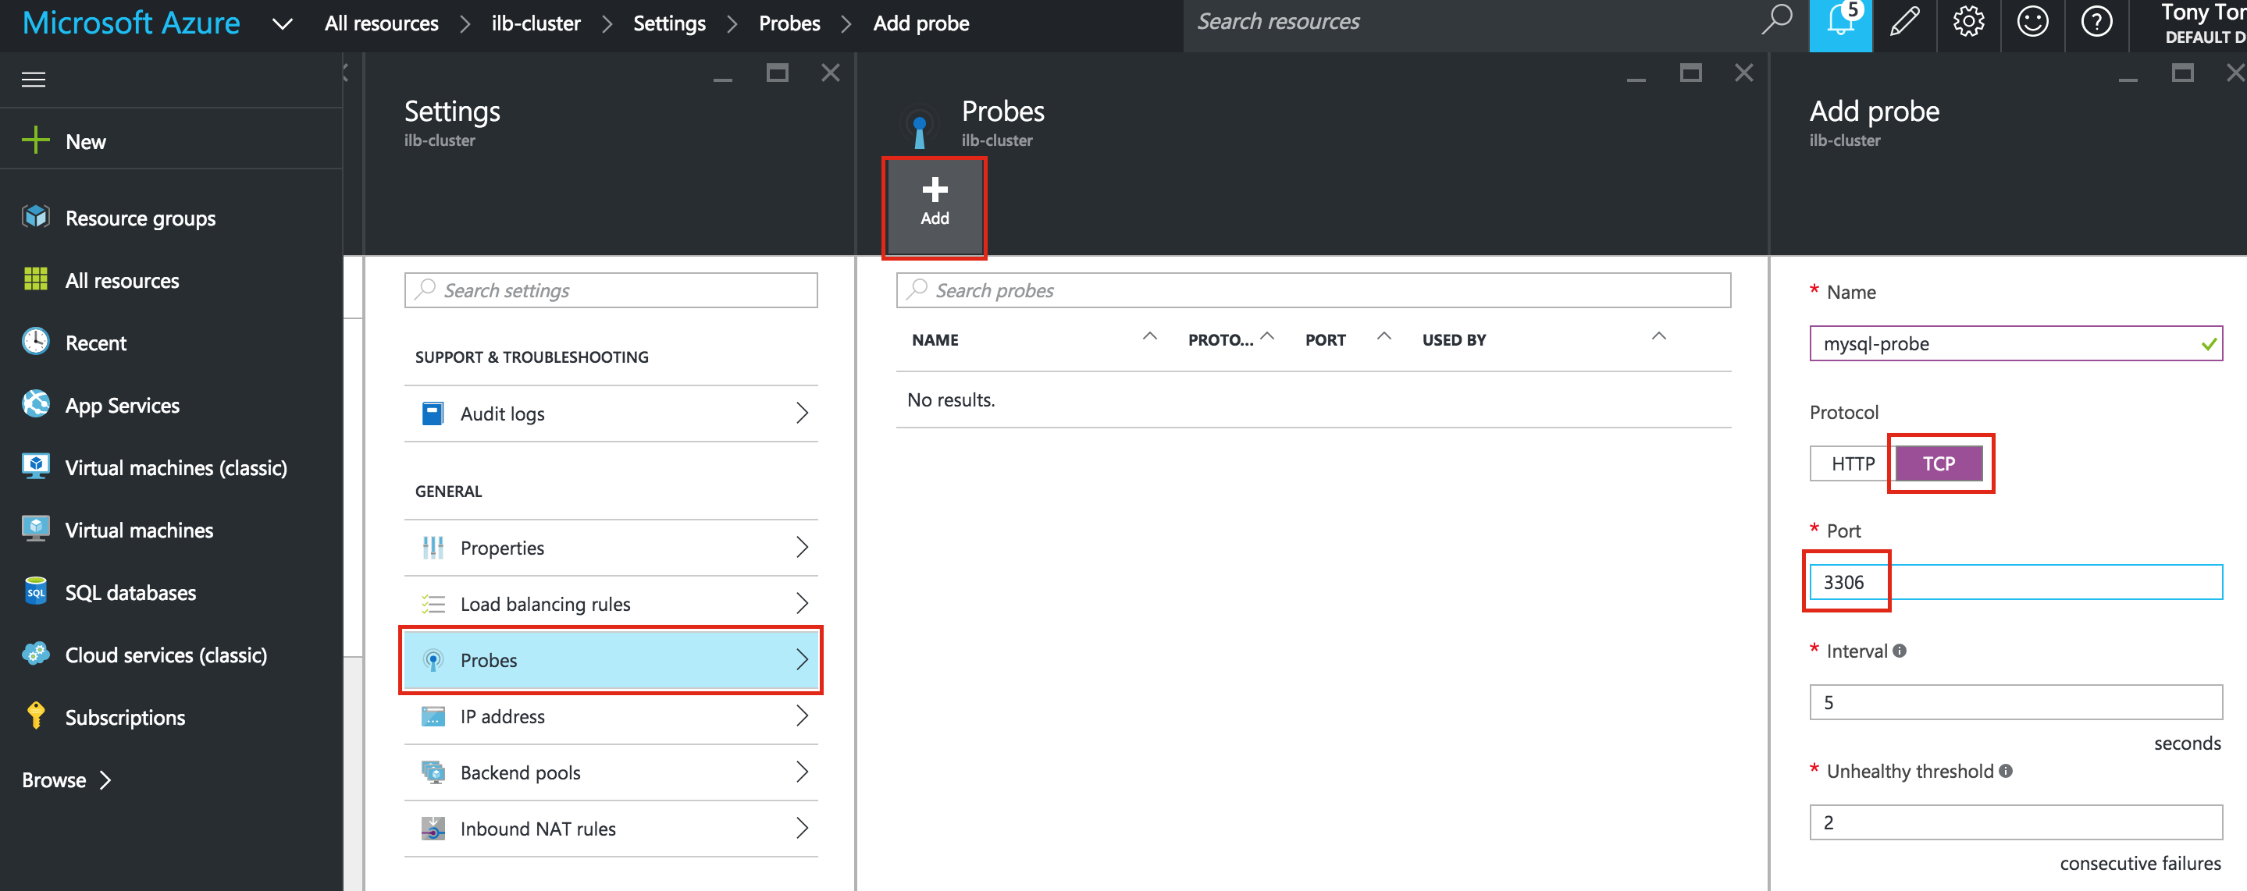Screen dimensions: 2247x891
Task: Select the TCP protocol option
Action: 1939,463
